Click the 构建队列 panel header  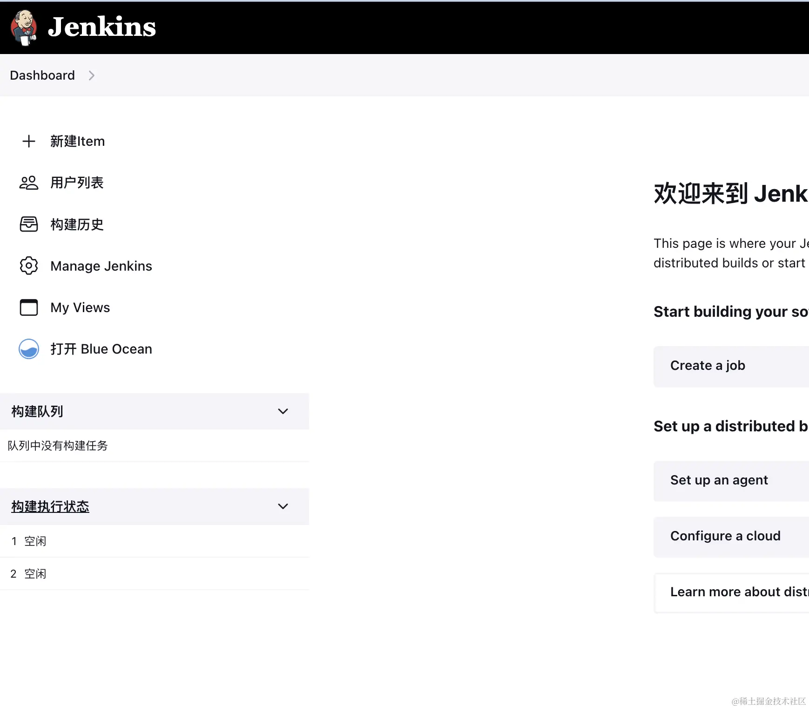[x=155, y=411]
